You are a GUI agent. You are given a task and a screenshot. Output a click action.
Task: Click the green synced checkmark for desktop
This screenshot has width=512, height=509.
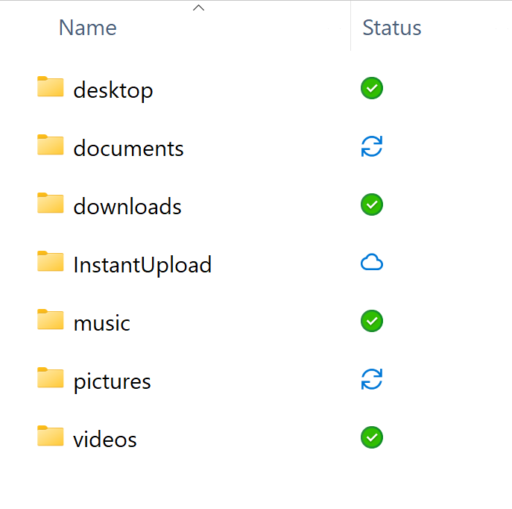tap(371, 89)
